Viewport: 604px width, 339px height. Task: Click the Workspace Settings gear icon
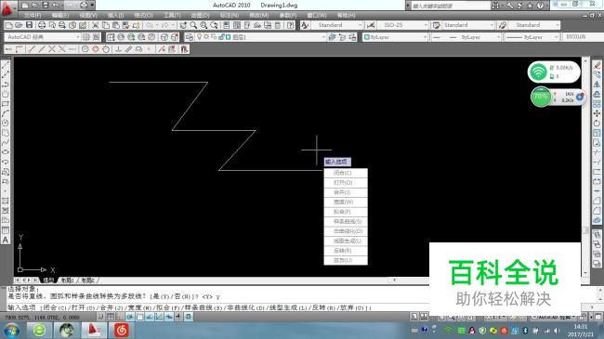pyautogui.click(x=85, y=37)
